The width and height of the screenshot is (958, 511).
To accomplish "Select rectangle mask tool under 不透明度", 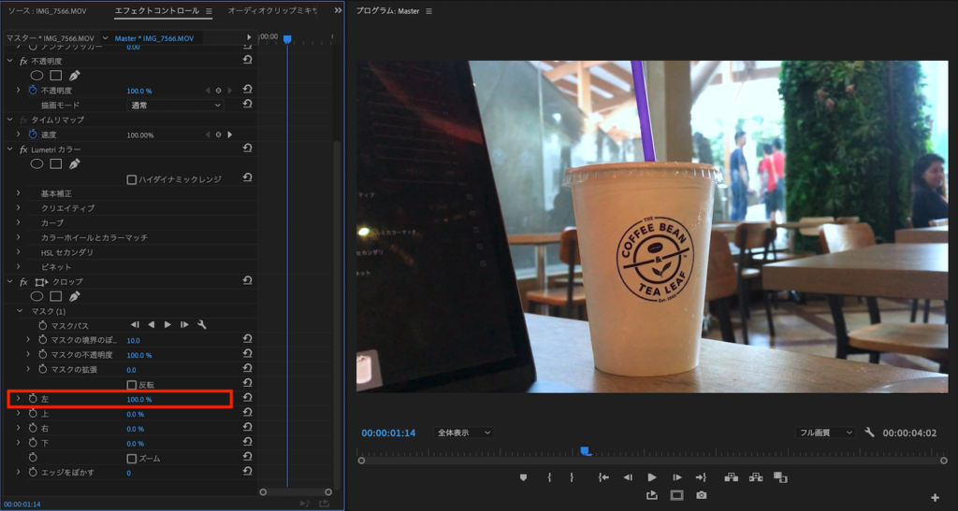I will tap(56, 75).
